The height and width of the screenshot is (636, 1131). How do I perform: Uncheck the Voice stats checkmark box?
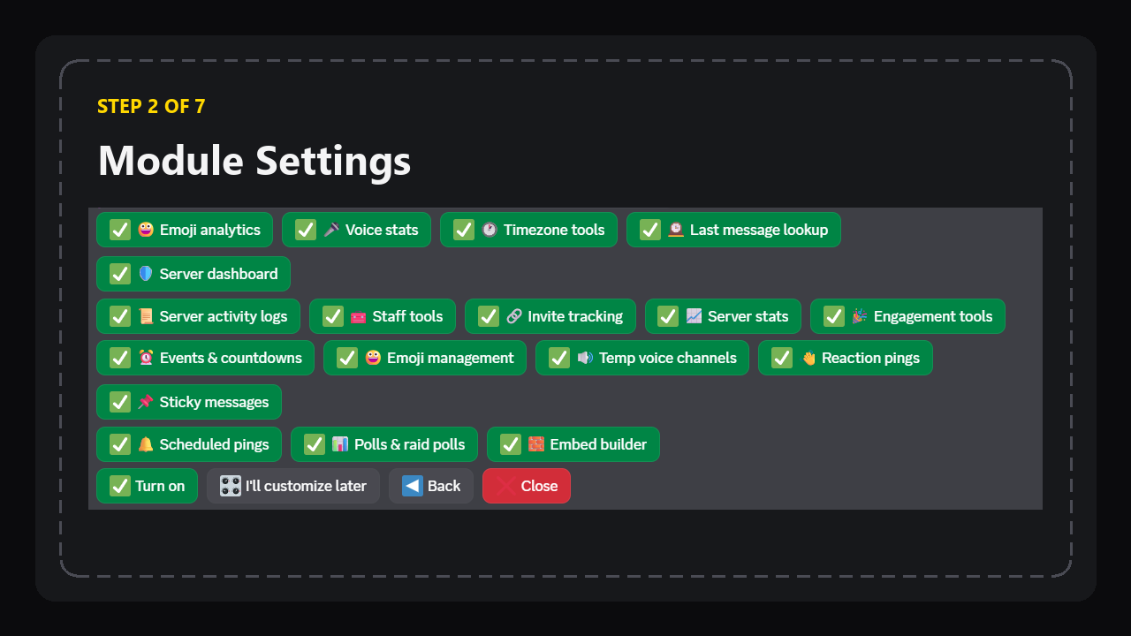[x=306, y=230]
